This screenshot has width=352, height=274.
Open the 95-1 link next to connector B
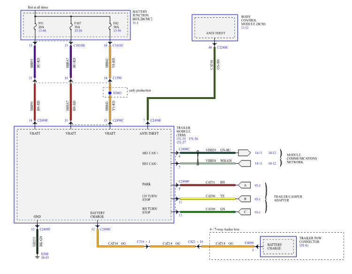click(257, 199)
